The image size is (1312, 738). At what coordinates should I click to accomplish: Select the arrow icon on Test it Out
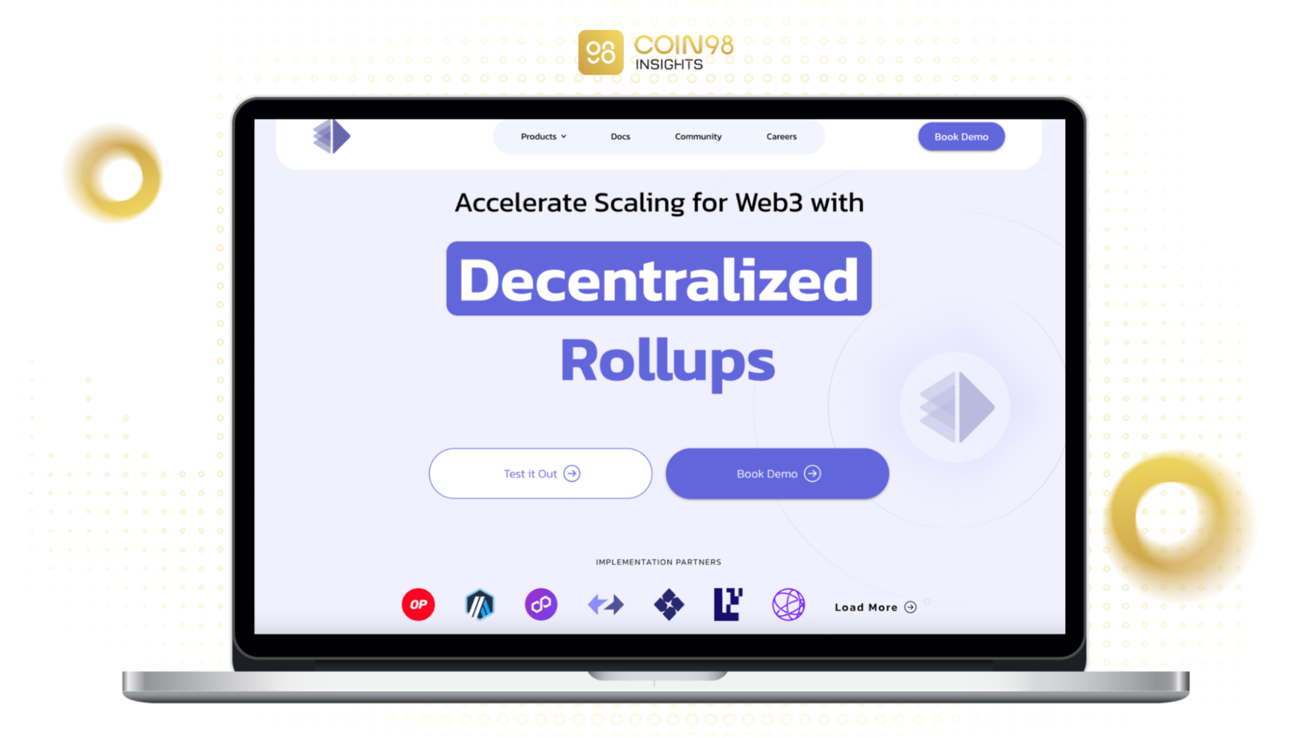pos(573,472)
